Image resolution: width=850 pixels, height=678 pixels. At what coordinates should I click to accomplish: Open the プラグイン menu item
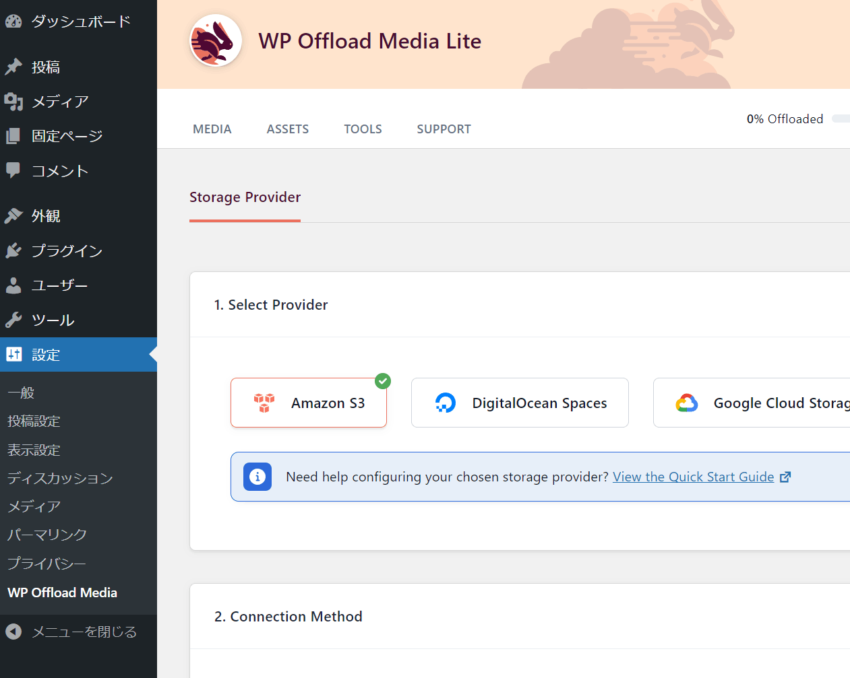(x=78, y=250)
